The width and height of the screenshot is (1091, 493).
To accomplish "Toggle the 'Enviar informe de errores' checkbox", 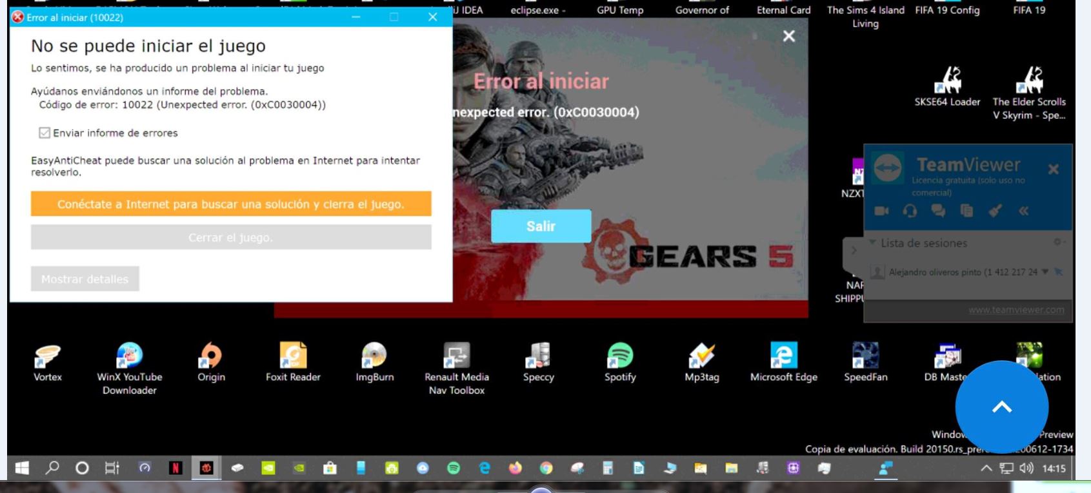I will click(45, 133).
